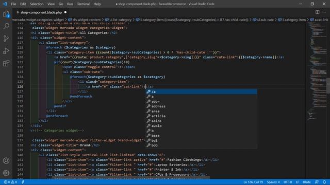Open the Explorer view in activity bar
This screenshot has width=330, height=185.
click(x=6, y=14)
